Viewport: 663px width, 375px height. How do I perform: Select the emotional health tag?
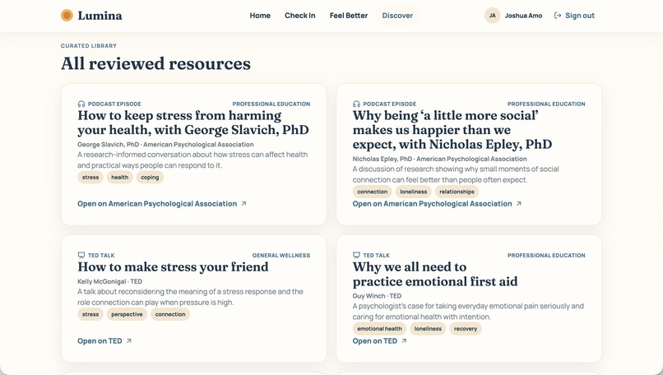380,329
